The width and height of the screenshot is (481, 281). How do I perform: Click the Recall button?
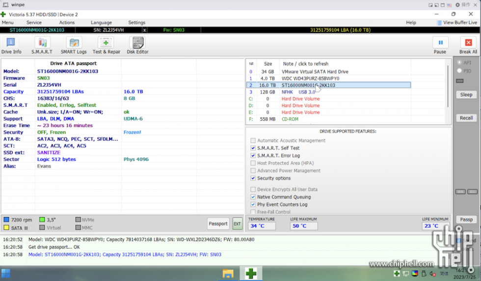point(466,118)
